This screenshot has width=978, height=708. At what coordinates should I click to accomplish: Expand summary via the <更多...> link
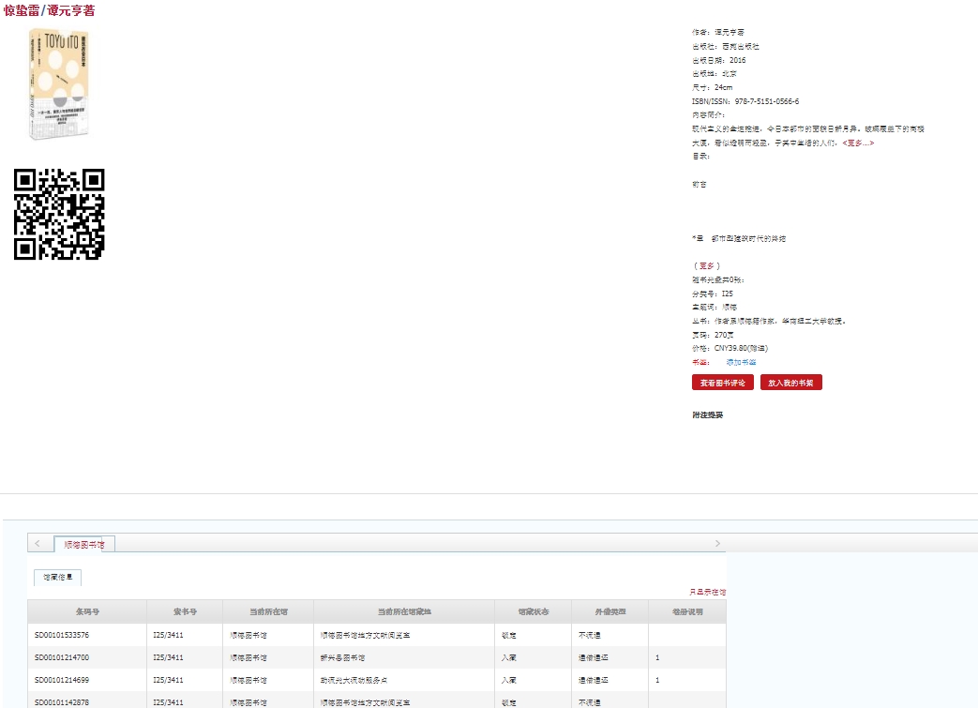pyautogui.click(x=858, y=143)
